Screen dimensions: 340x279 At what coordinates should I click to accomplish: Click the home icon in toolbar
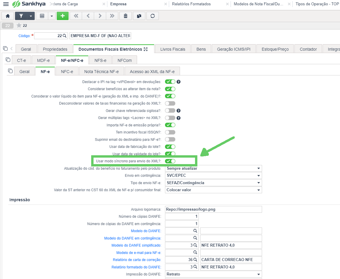pos(8,16)
